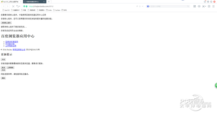
Task: Open the 手机 bookmark folder
Action: pos(64,10)
